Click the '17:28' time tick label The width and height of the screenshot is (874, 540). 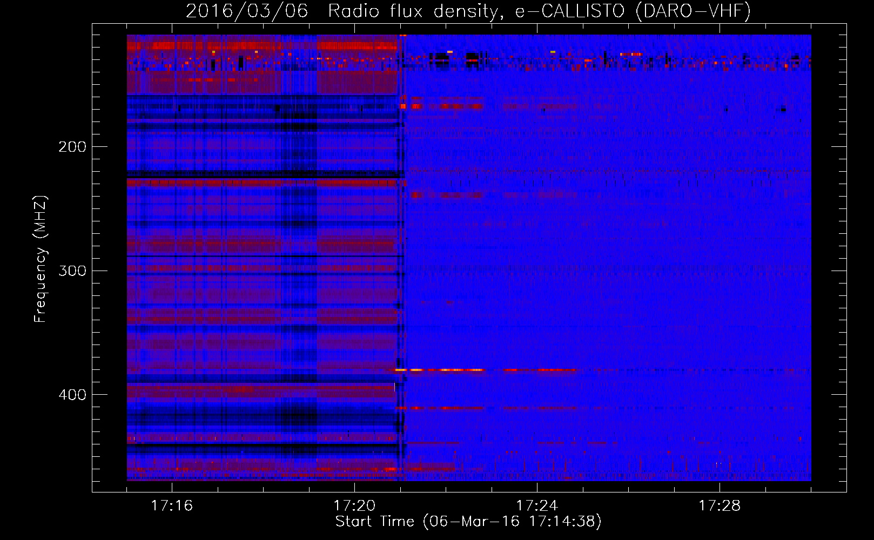tap(720, 506)
